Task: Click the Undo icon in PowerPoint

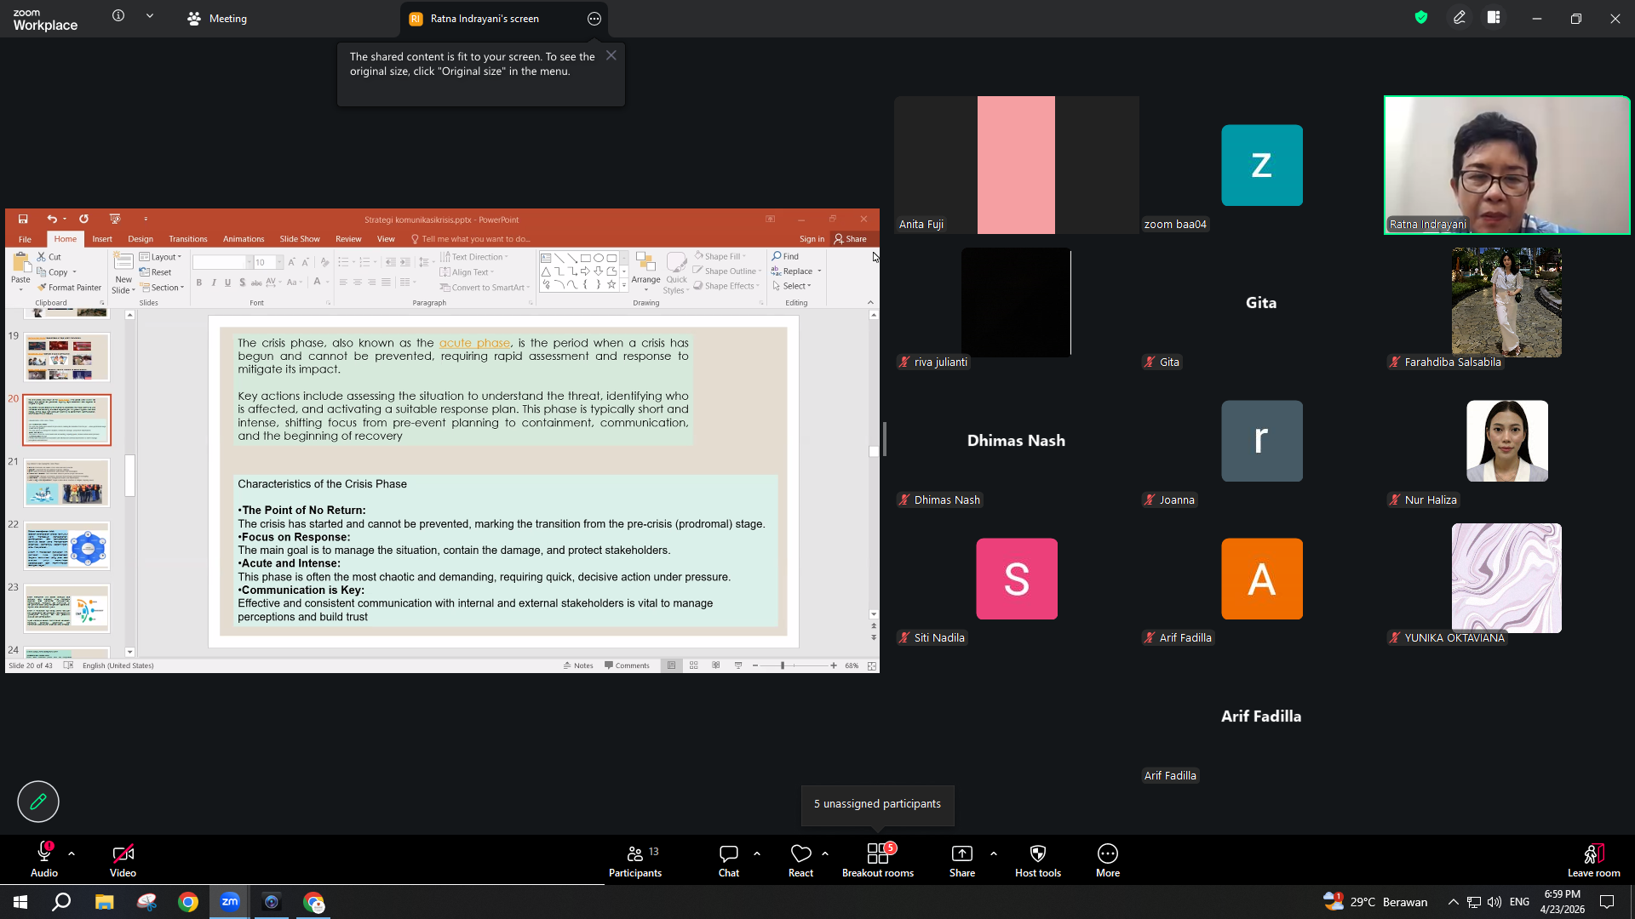Action: pos(52,219)
